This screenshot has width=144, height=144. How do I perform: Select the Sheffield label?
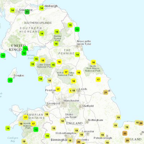pos(87,106)
